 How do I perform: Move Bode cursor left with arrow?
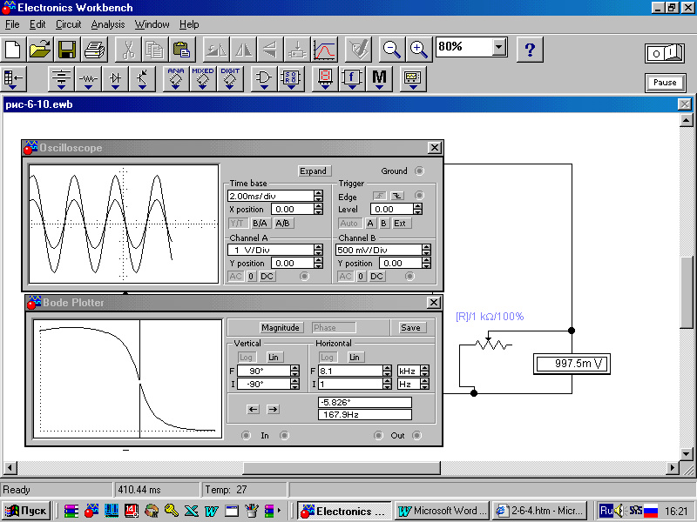pos(254,409)
